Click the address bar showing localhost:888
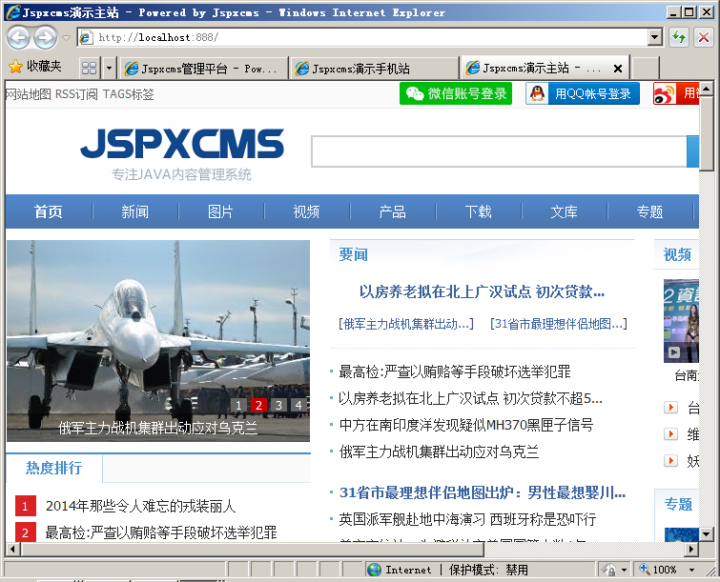This screenshot has width=720, height=582. [362, 37]
